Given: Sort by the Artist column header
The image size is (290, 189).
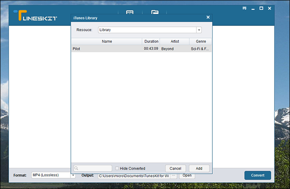Looking at the screenshot, I should (174, 41).
